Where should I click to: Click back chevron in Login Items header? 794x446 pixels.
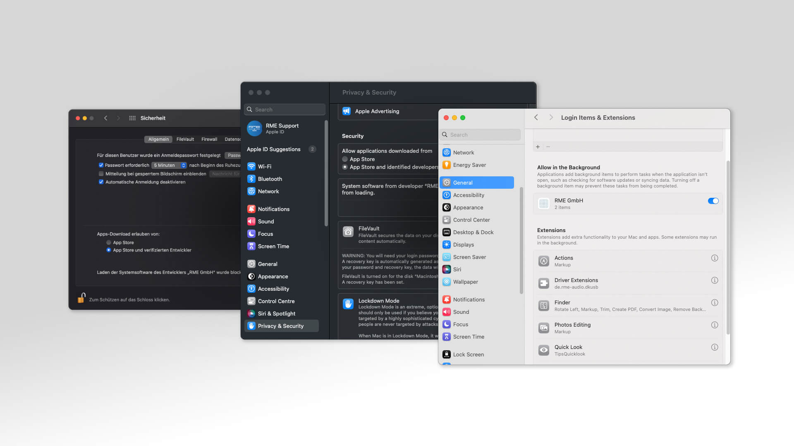pyautogui.click(x=536, y=118)
